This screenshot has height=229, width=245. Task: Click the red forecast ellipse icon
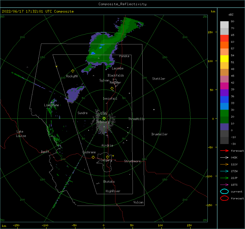pos(224,198)
